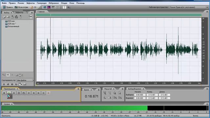Open the Рабочее пространство workspace dropdown

[189, 7]
